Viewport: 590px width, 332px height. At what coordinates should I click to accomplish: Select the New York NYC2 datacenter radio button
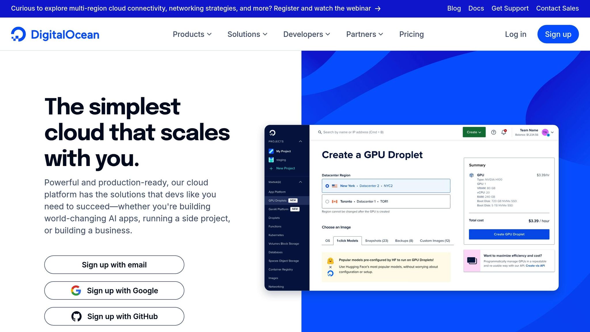(x=327, y=186)
